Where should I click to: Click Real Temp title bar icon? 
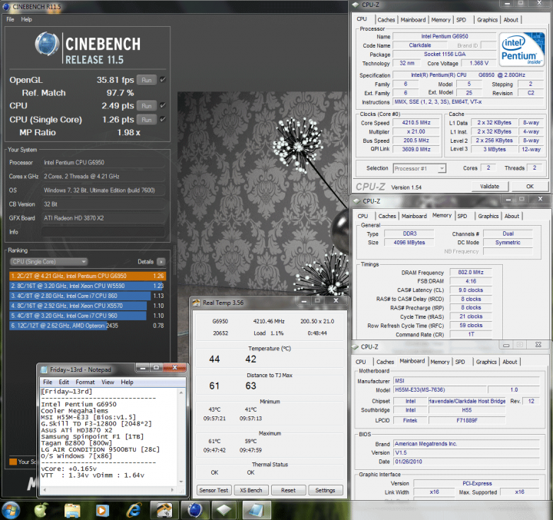(196, 303)
